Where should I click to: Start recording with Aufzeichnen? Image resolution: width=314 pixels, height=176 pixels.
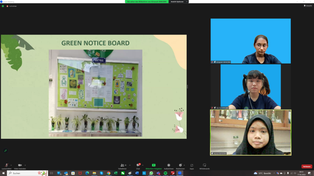[169, 165]
